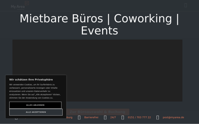Click the icon beside Barrierefrei

[x=79, y=117]
